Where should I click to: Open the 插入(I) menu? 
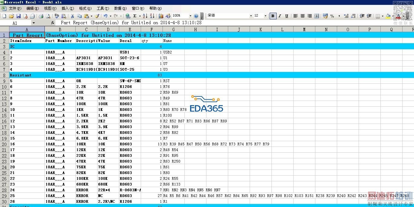67,8
